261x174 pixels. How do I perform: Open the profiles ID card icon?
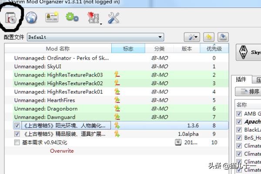[52, 18]
